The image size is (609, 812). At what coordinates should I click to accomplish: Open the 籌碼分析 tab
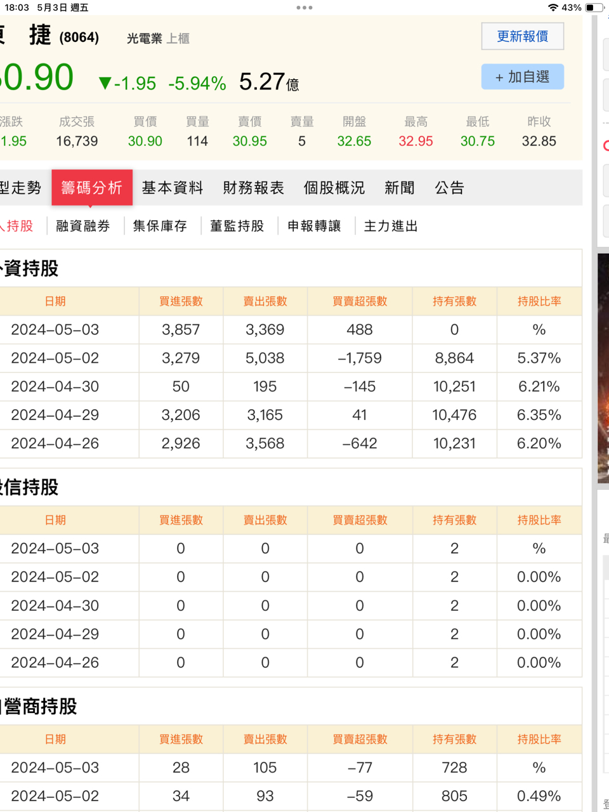[x=91, y=188]
